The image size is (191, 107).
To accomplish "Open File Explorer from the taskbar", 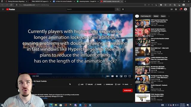I will pos(56,105).
